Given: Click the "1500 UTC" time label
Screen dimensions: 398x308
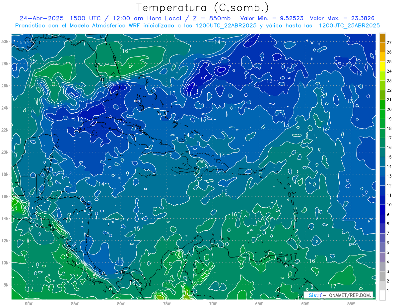Looking at the screenshot, I should click(86, 18).
